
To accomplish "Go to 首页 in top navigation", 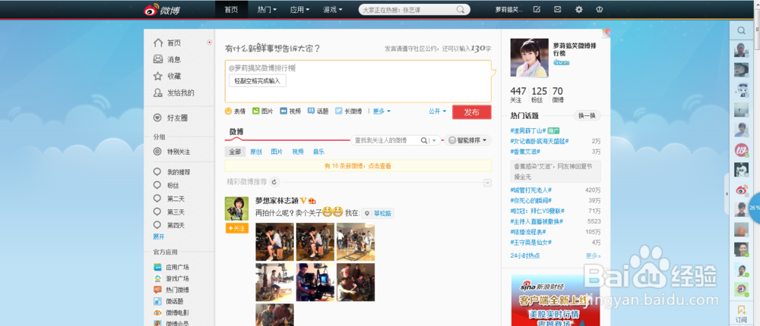I will pos(231,10).
